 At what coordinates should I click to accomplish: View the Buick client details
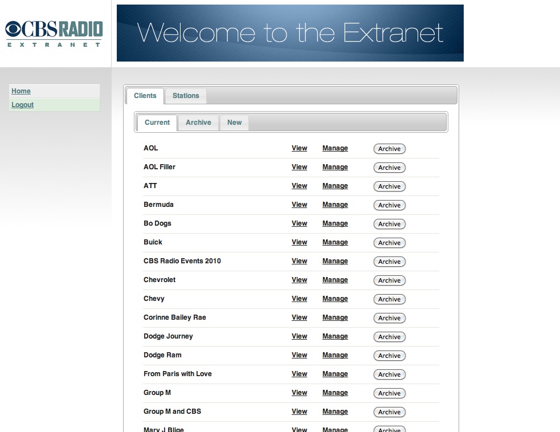[x=299, y=242]
